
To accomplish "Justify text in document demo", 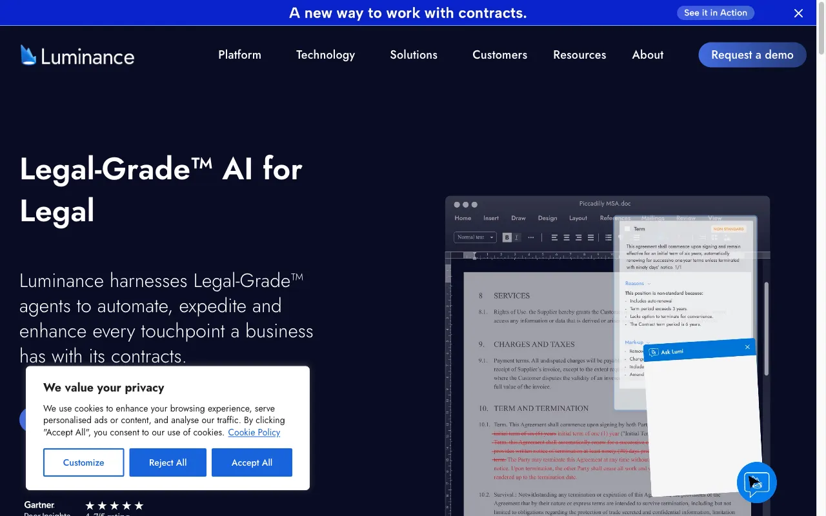I will (x=590, y=237).
